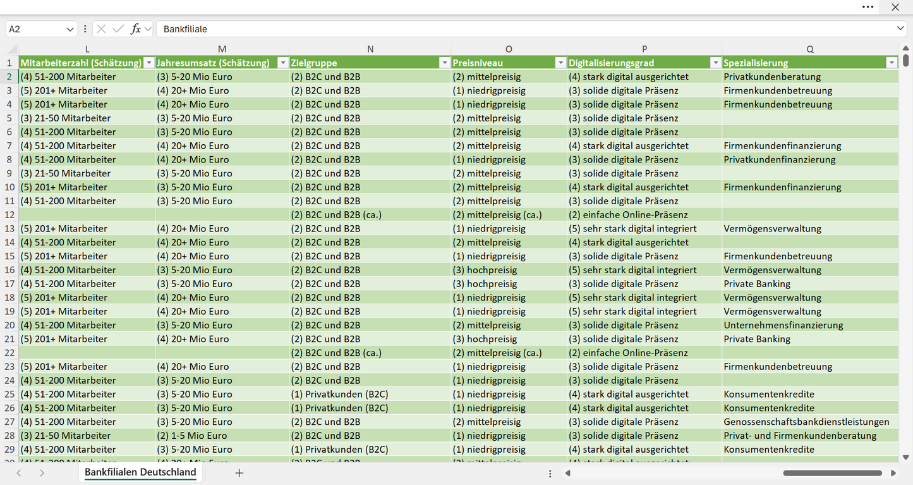Open the Name Box dropdown arrow
The width and height of the screenshot is (913, 485).
(x=70, y=29)
